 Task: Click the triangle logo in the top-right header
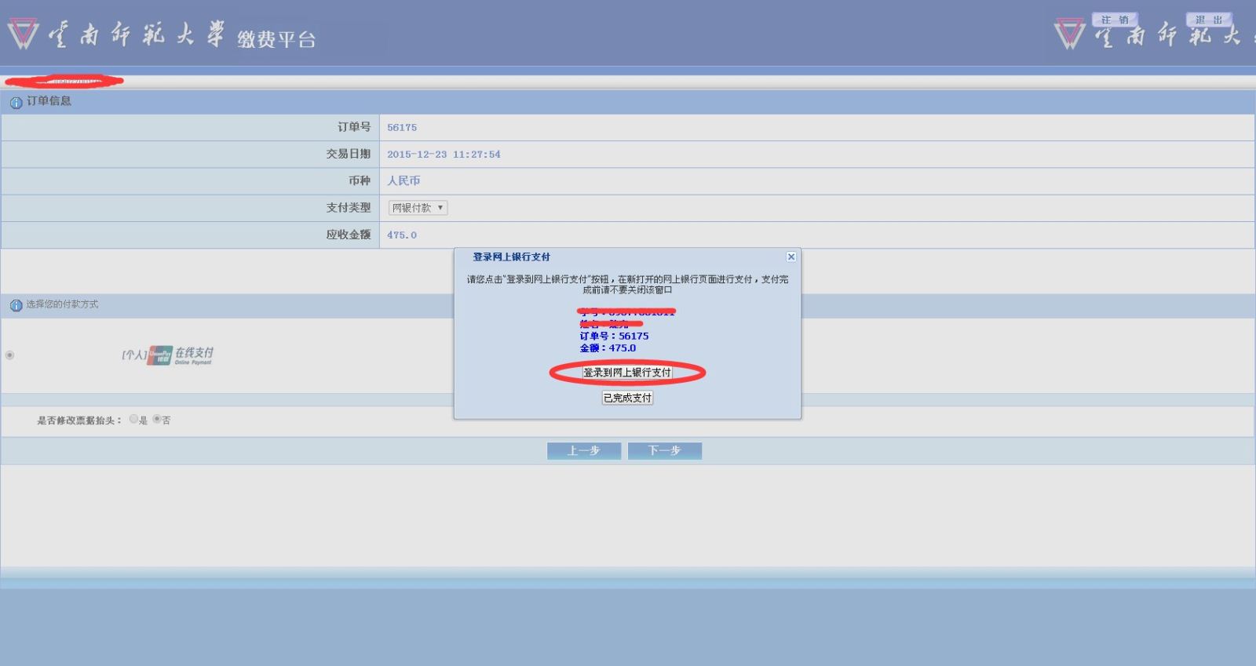[1069, 35]
